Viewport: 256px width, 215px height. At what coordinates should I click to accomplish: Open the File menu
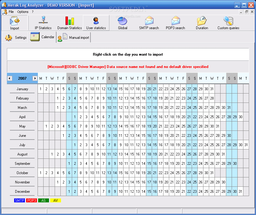coord(11,12)
